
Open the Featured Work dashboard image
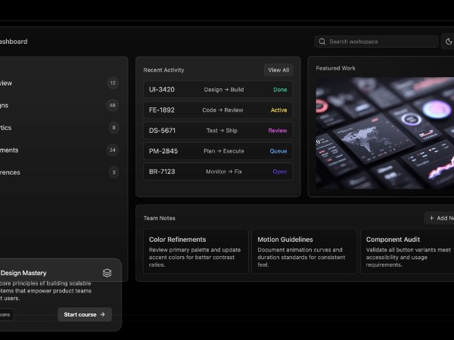(385, 133)
